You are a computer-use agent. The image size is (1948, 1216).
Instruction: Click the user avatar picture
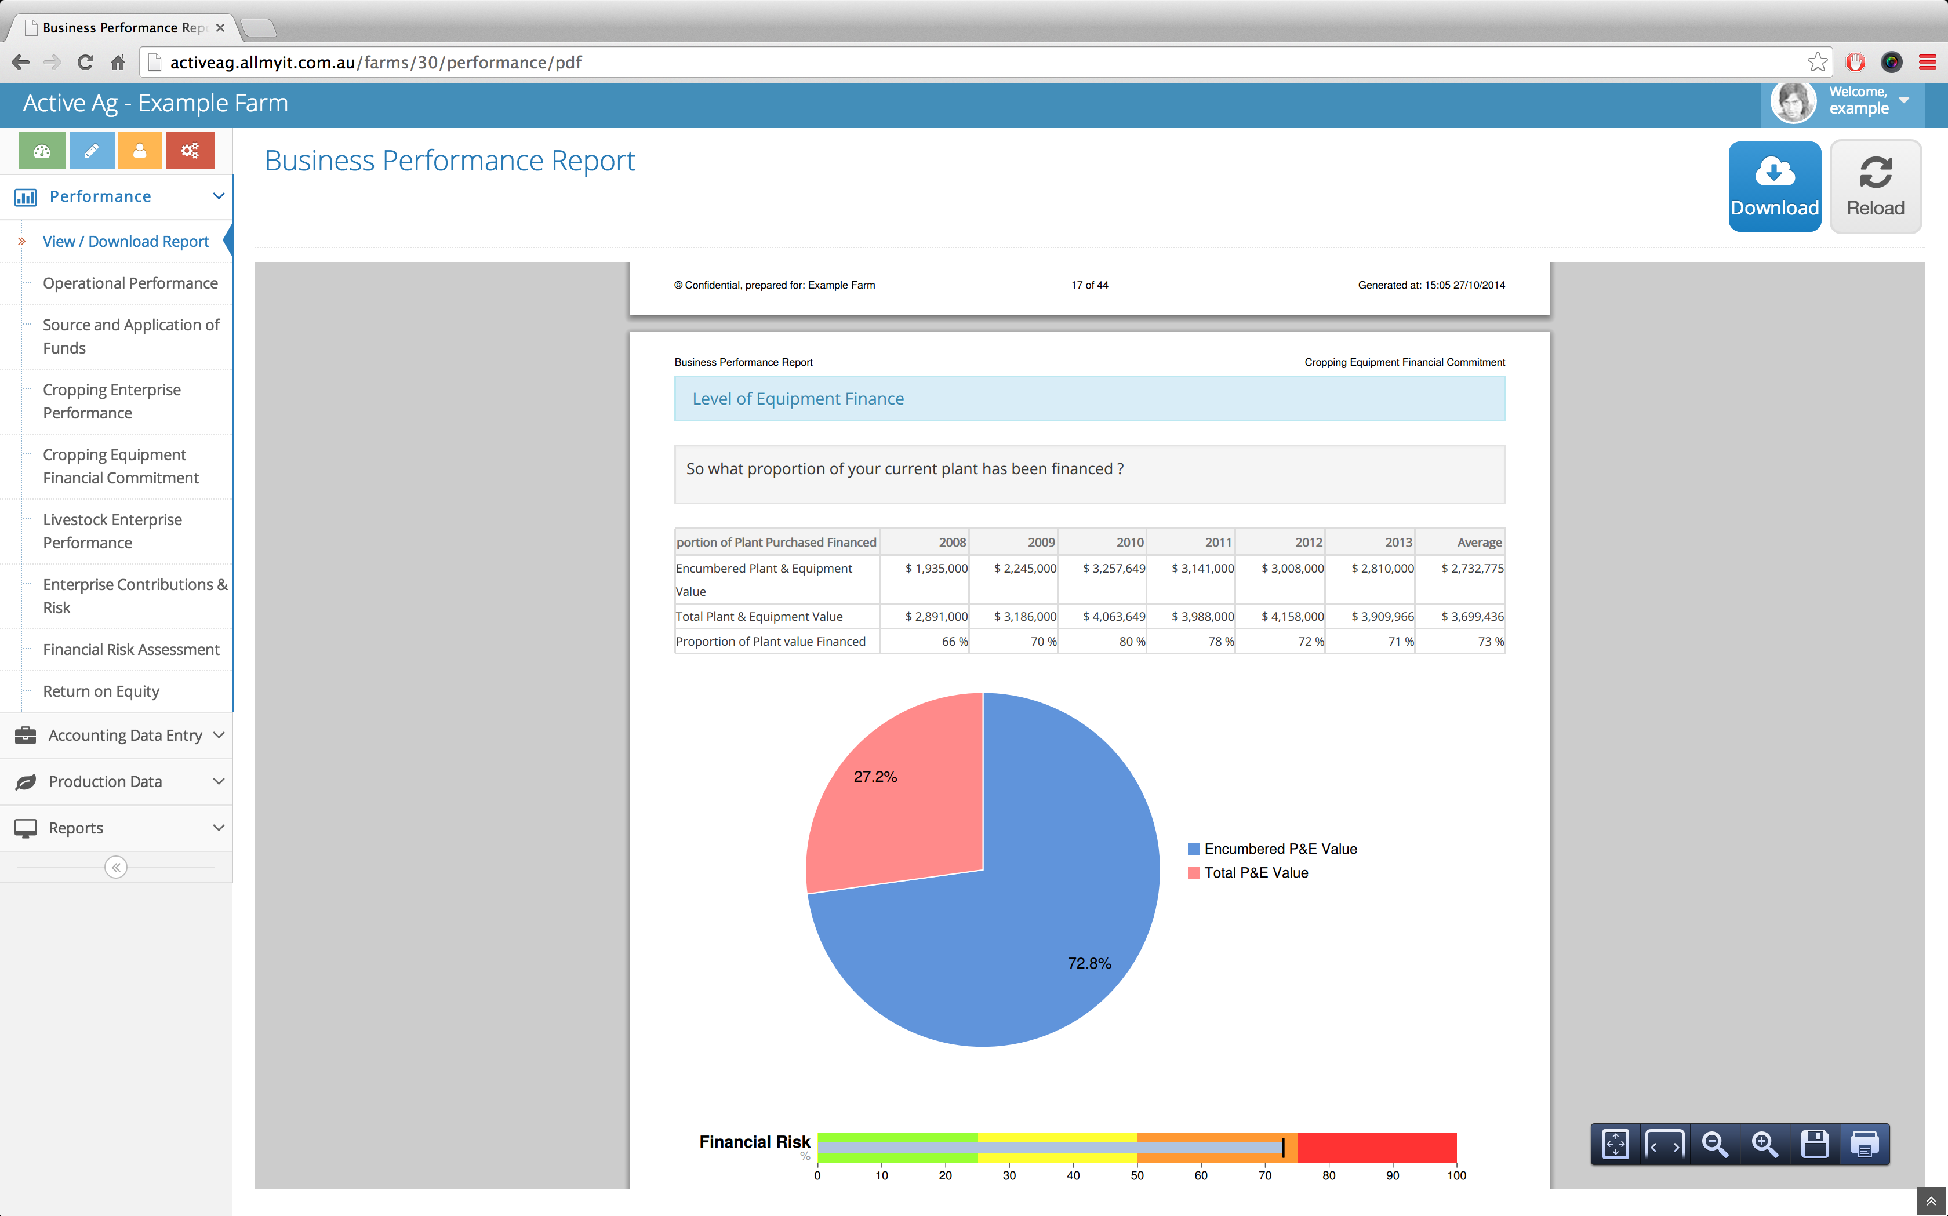(x=1793, y=102)
